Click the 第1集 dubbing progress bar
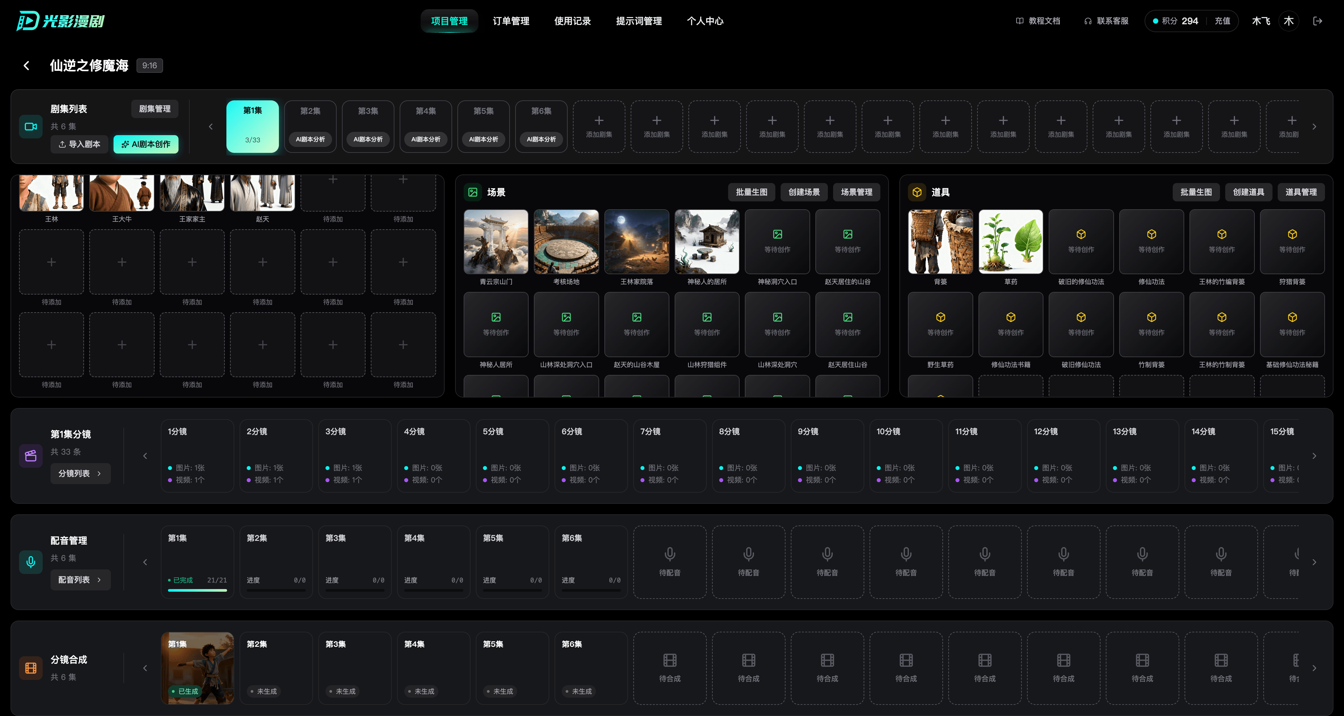The height and width of the screenshot is (716, 1344). tap(197, 590)
